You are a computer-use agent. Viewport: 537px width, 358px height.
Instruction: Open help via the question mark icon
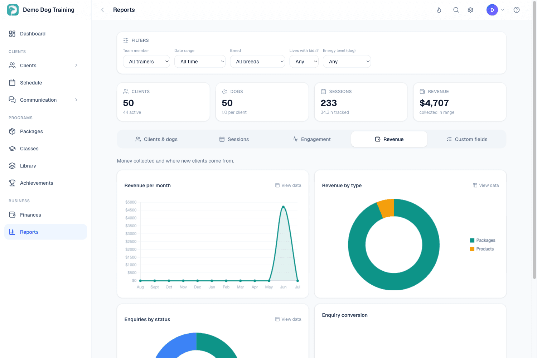517,10
